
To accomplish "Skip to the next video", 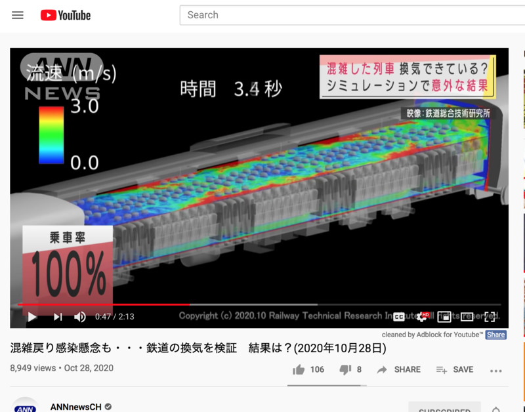I will click(58, 317).
